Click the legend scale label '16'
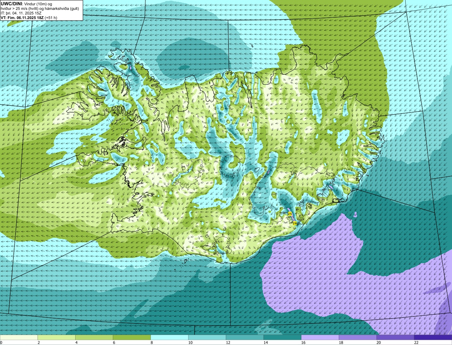The image size is (452, 345). pos(303,343)
